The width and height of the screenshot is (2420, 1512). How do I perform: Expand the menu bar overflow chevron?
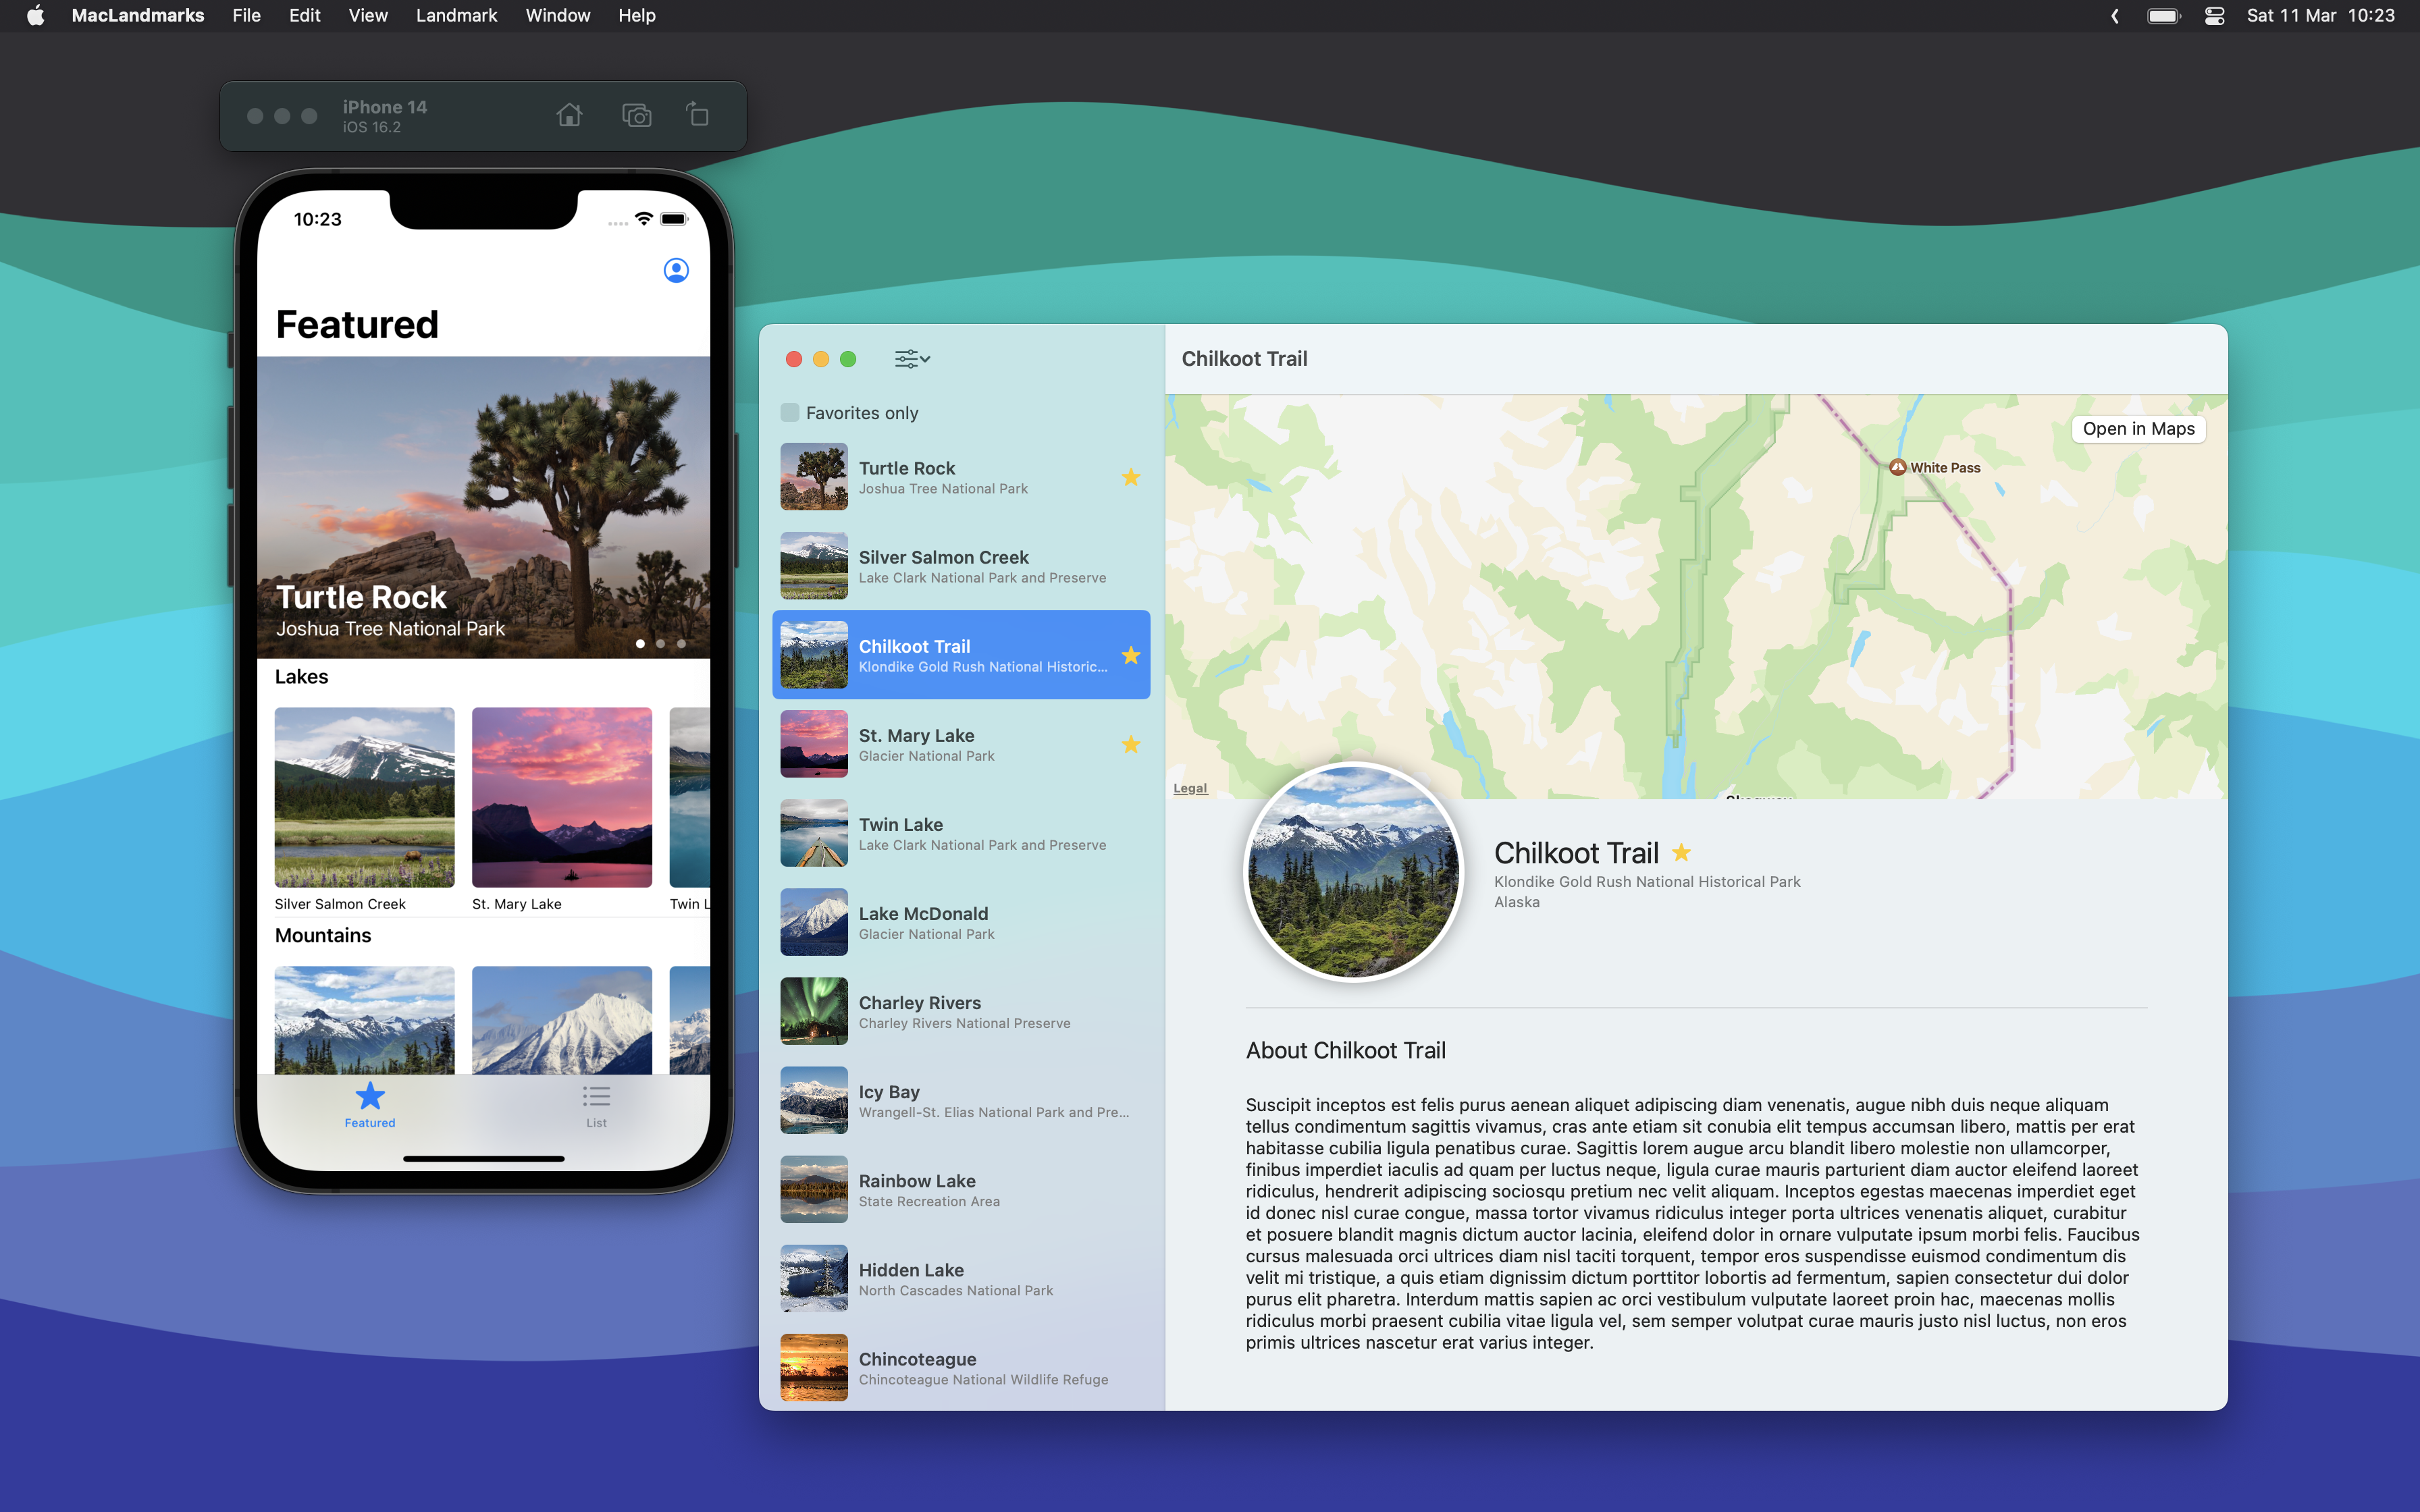coord(2114,16)
